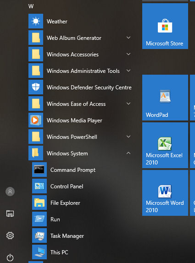Launch Windows Media Player icon
The image size is (195, 263).
tap(36, 120)
